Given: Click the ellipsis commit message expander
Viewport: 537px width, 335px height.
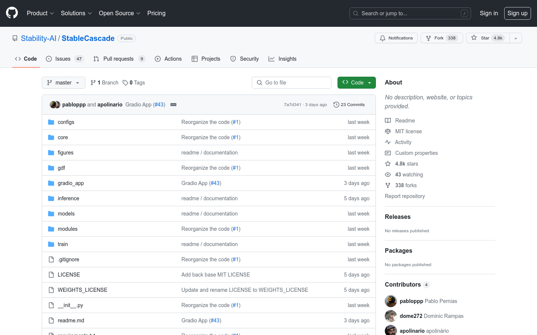Looking at the screenshot, I should [x=173, y=105].
